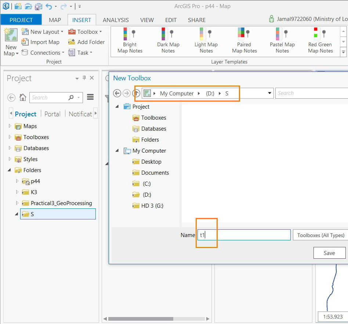
Task: Click the dialog Back navigation arrow
Action: coord(117,93)
